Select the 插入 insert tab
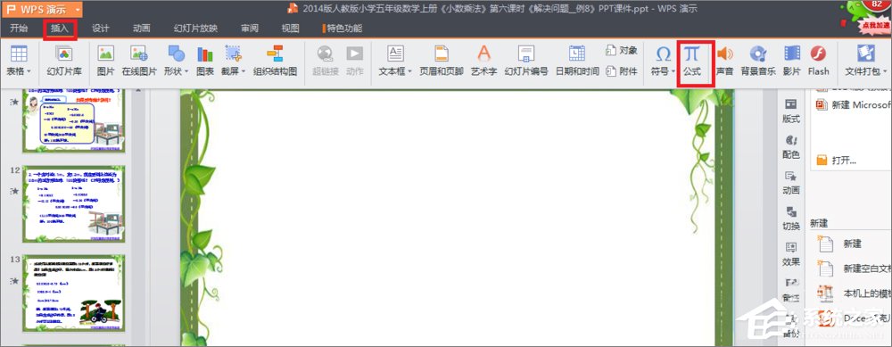Image resolution: width=892 pixels, height=347 pixels. (60, 29)
